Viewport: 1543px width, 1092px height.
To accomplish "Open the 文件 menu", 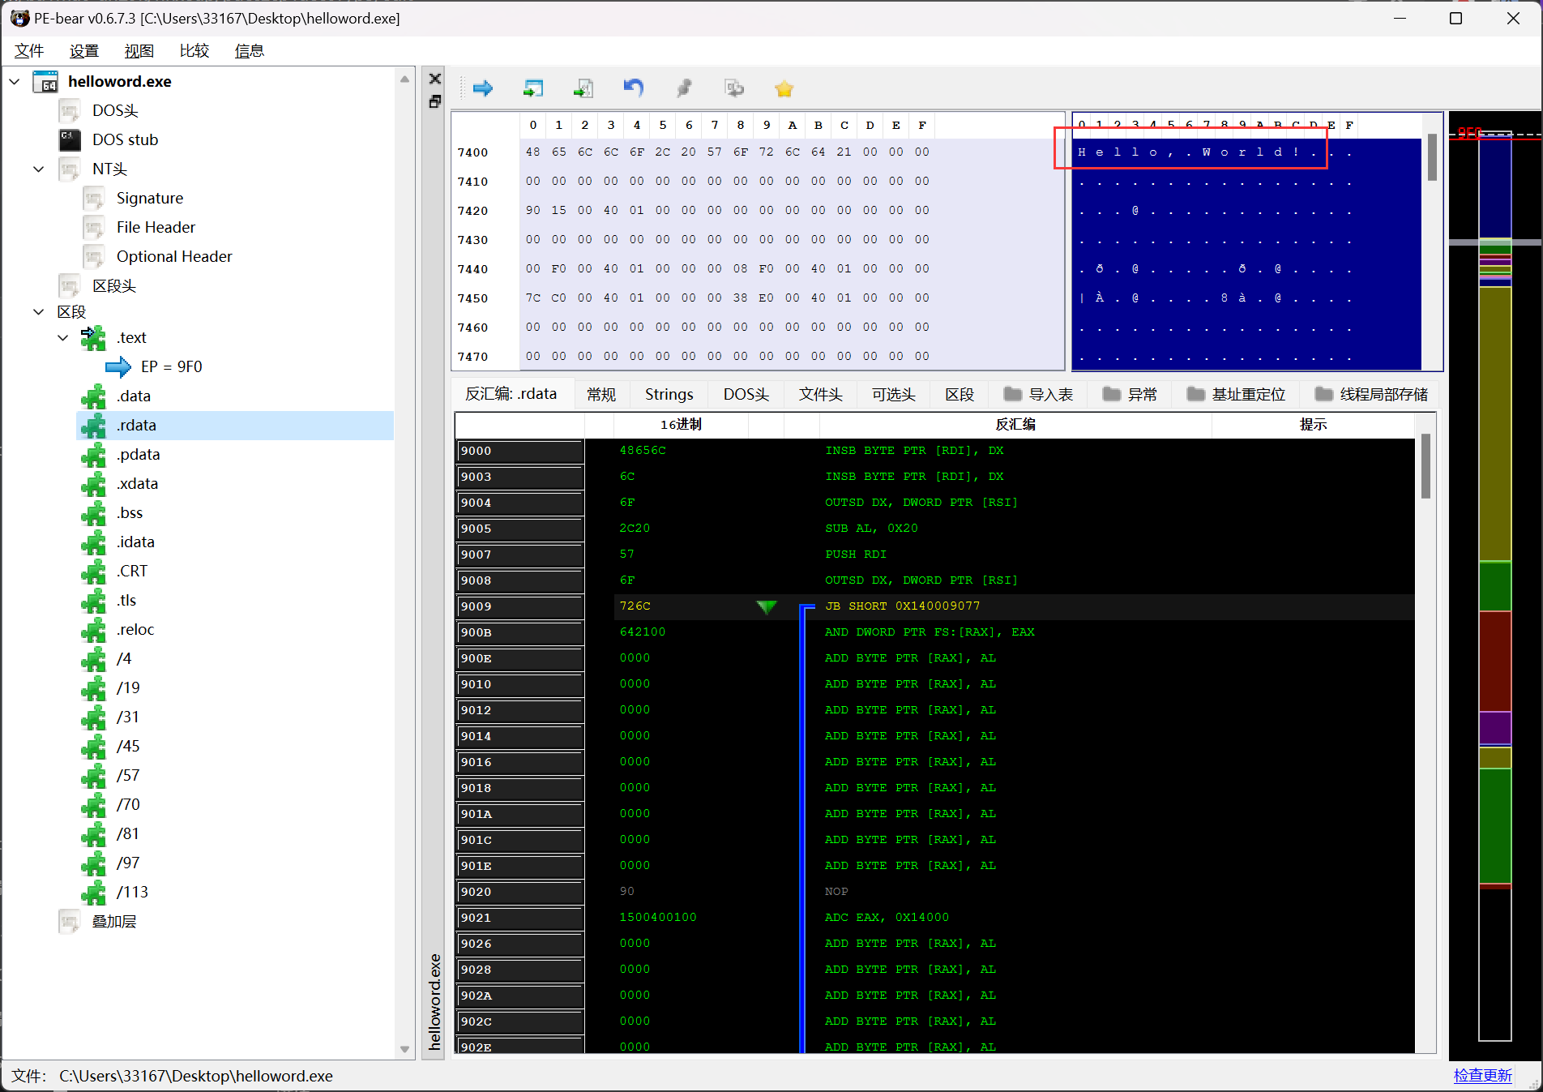I will [29, 50].
